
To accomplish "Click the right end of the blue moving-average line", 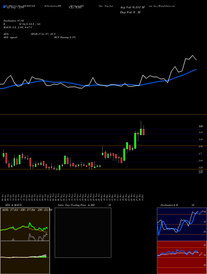I will tap(196, 69).
